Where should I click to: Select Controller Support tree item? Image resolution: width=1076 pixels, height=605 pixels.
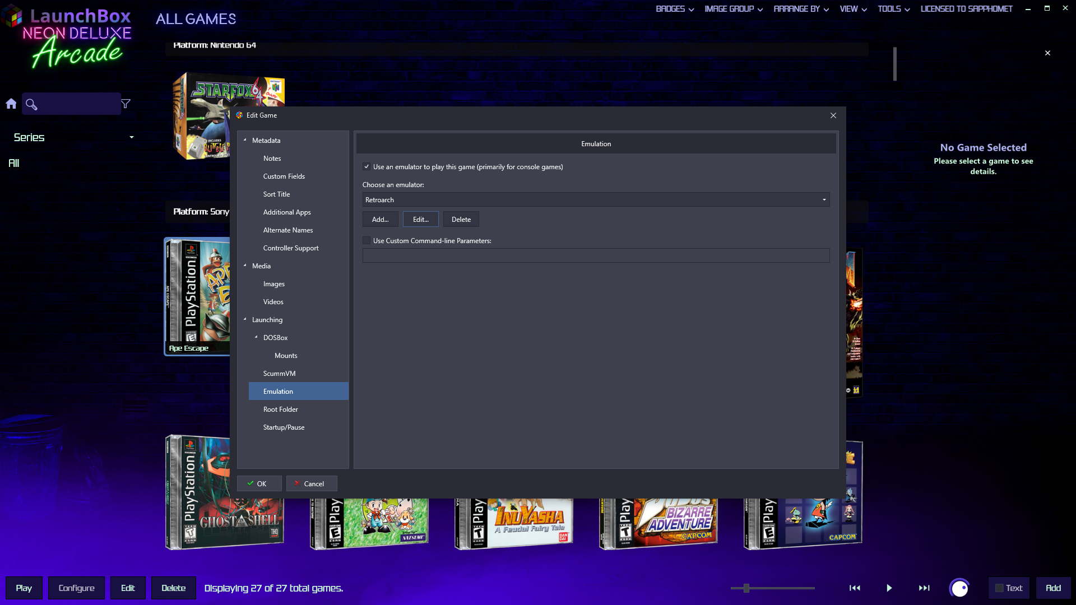[x=291, y=248]
